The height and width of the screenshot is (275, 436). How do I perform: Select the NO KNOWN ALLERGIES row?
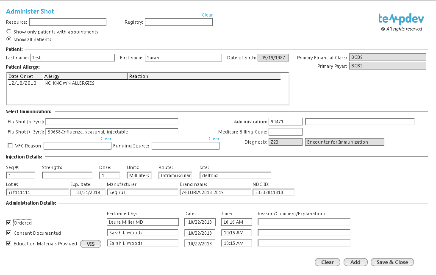[x=144, y=83]
